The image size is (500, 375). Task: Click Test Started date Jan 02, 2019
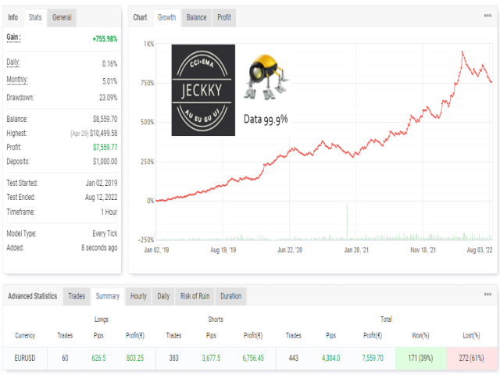102,183
